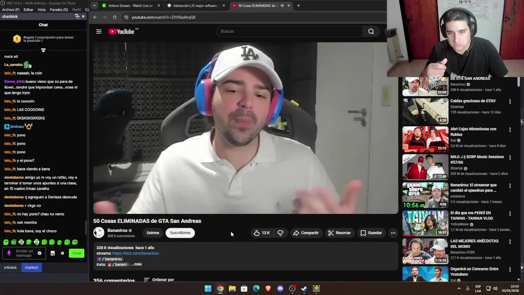Open the chat shop store icon

tap(52, 253)
